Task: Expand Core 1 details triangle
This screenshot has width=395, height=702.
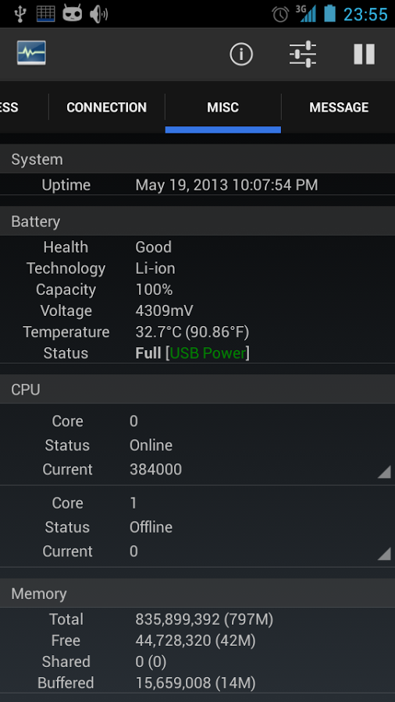Action: tap(384, 554)
